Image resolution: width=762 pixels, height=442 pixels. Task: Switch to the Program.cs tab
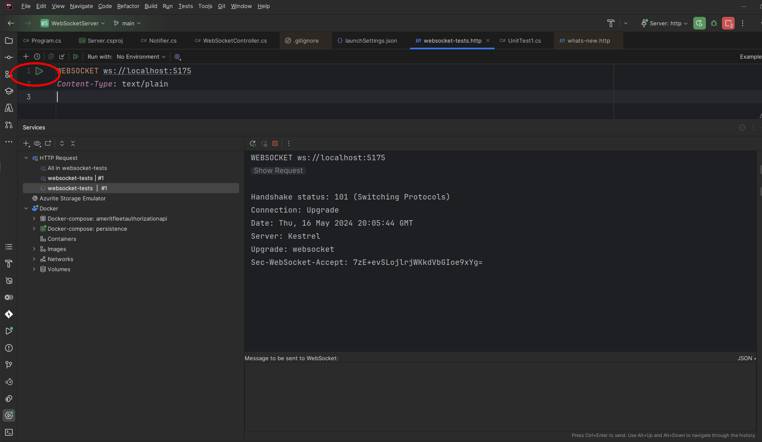[42, 40]
